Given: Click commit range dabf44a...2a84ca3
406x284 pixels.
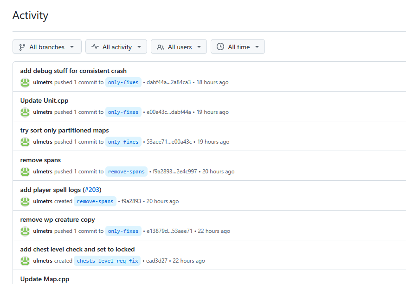Looking at the screenshot, I should [x=168, y=82].
